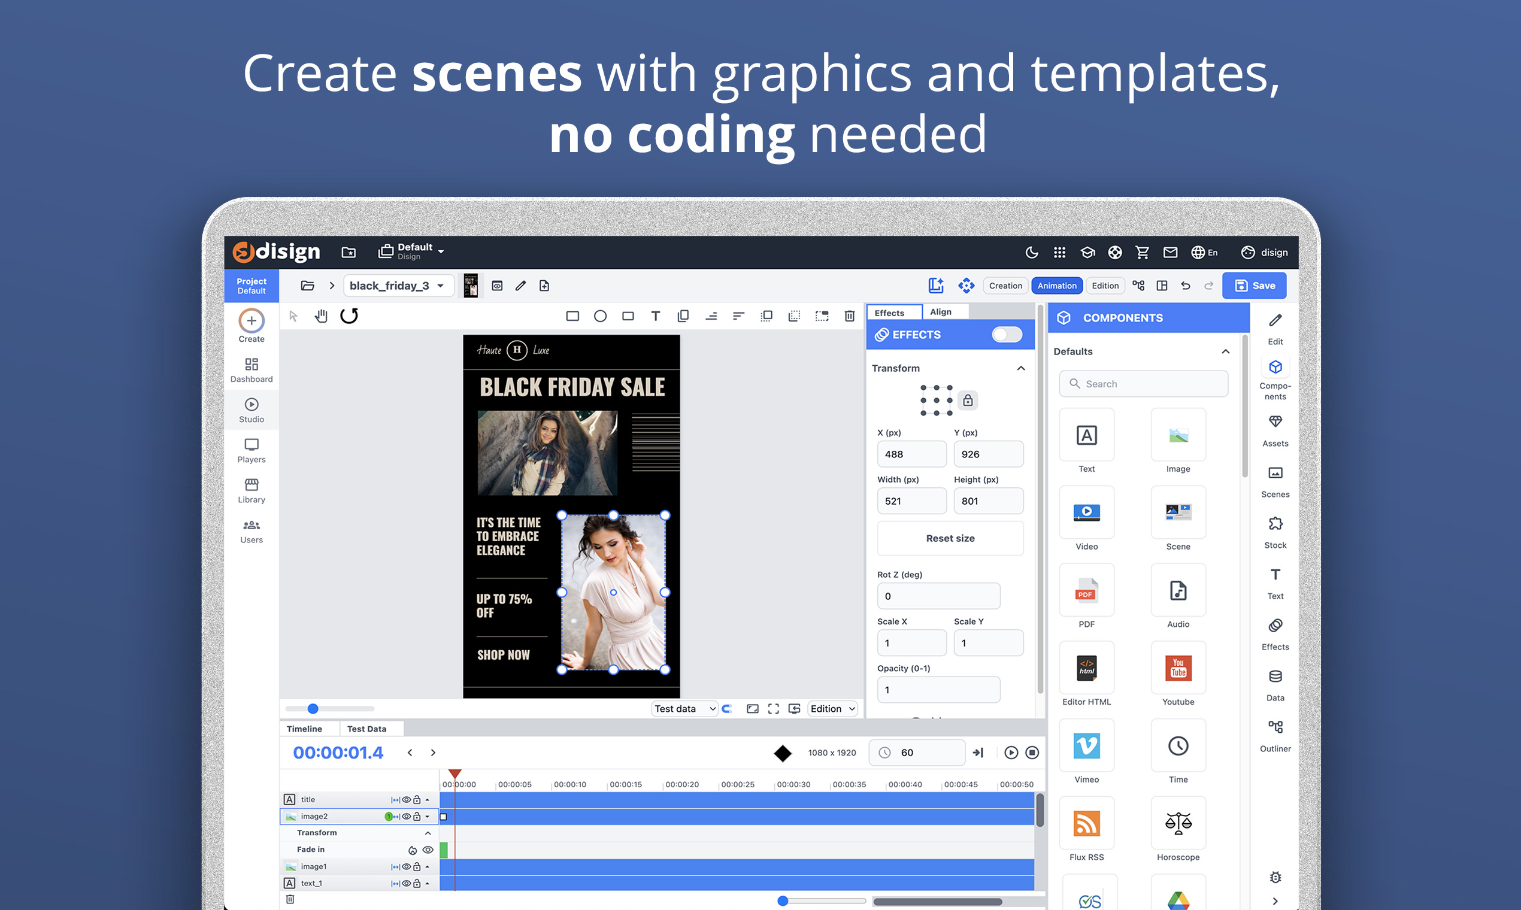Toggle visibility of the Fade in effect

pyautogui.click(x=428, y=850)
